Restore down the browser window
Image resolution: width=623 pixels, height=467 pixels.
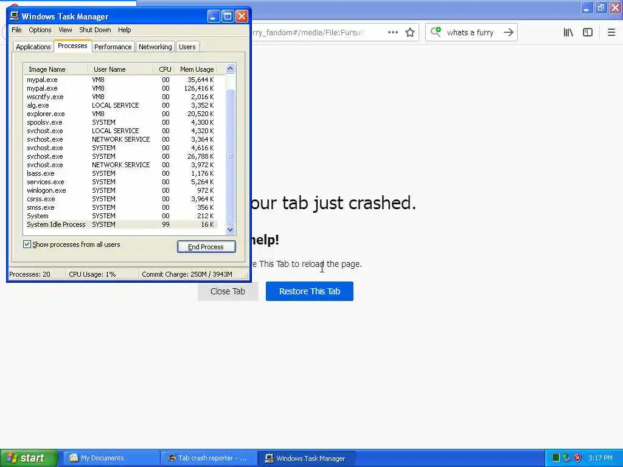(600, 7)
